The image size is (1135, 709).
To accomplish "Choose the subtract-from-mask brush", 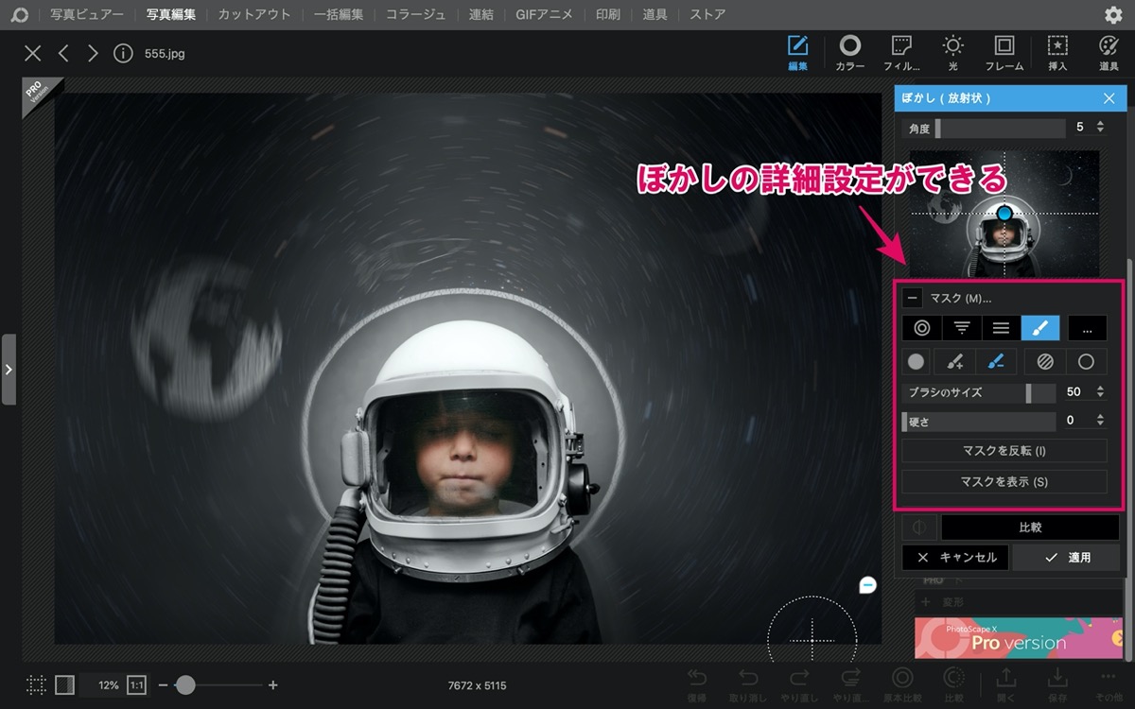I will [x=995, y=361].
